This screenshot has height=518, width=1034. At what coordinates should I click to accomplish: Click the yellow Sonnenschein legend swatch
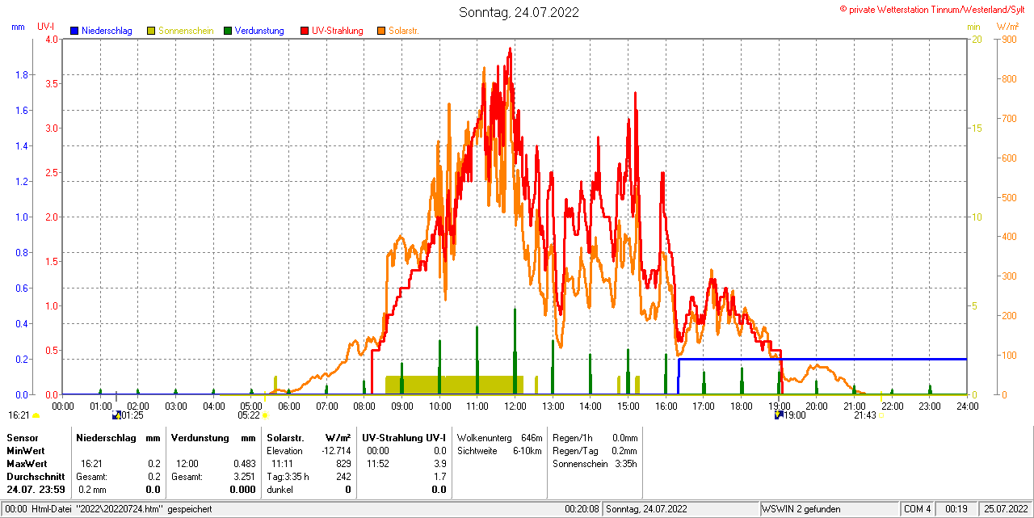(x=151, y=31)
